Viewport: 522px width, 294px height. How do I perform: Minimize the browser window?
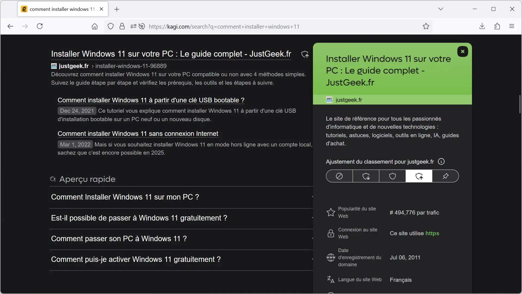[x=475, y=9]
